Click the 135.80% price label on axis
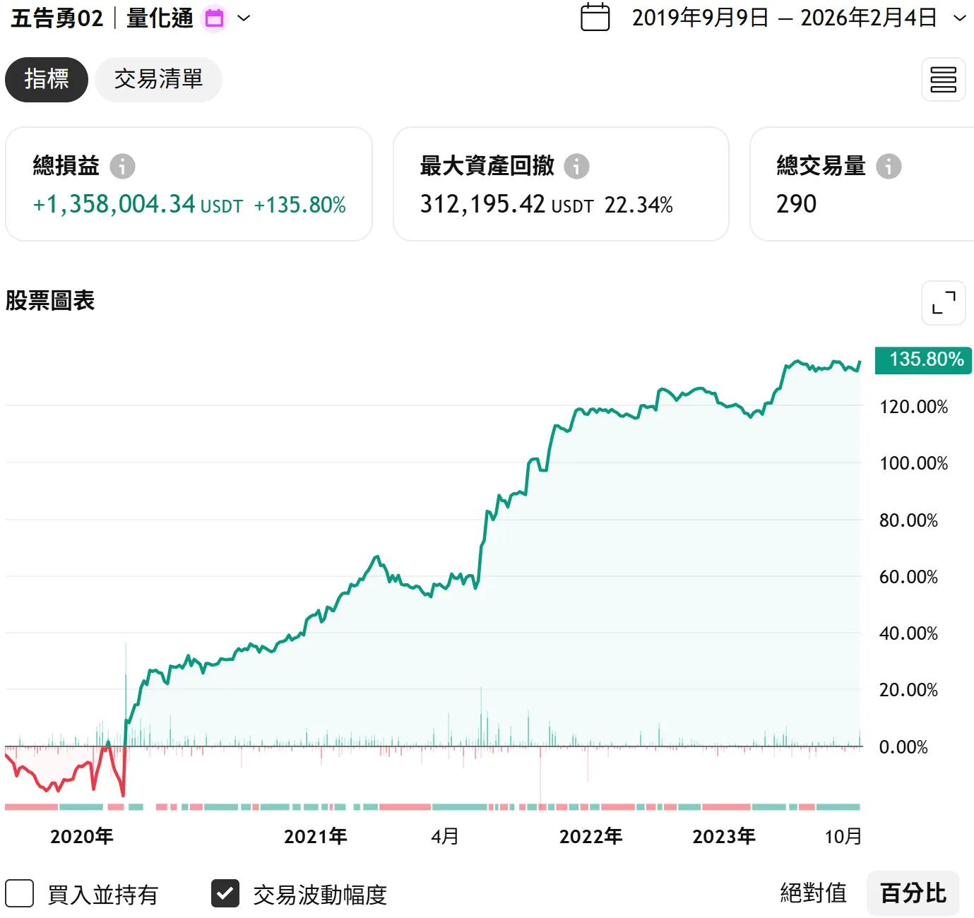This screenshot has height=918, width=974. point(923,359)
